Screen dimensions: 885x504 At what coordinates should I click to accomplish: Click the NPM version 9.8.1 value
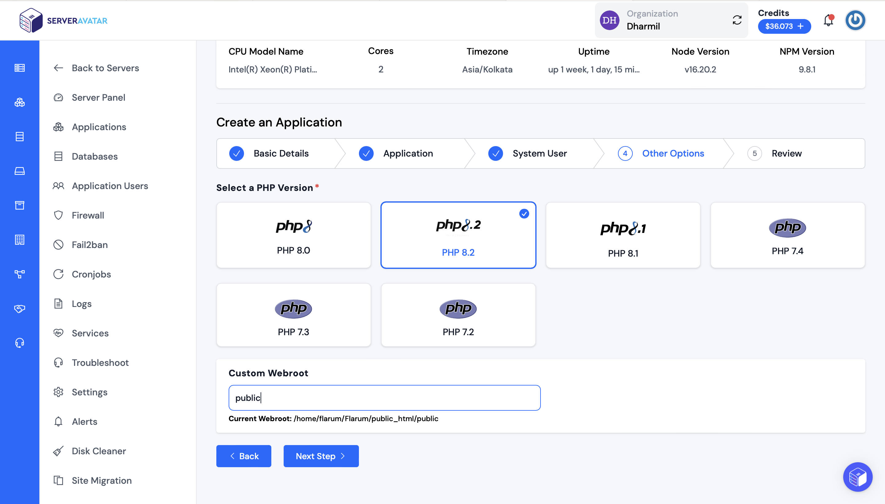tap(807, 69)
